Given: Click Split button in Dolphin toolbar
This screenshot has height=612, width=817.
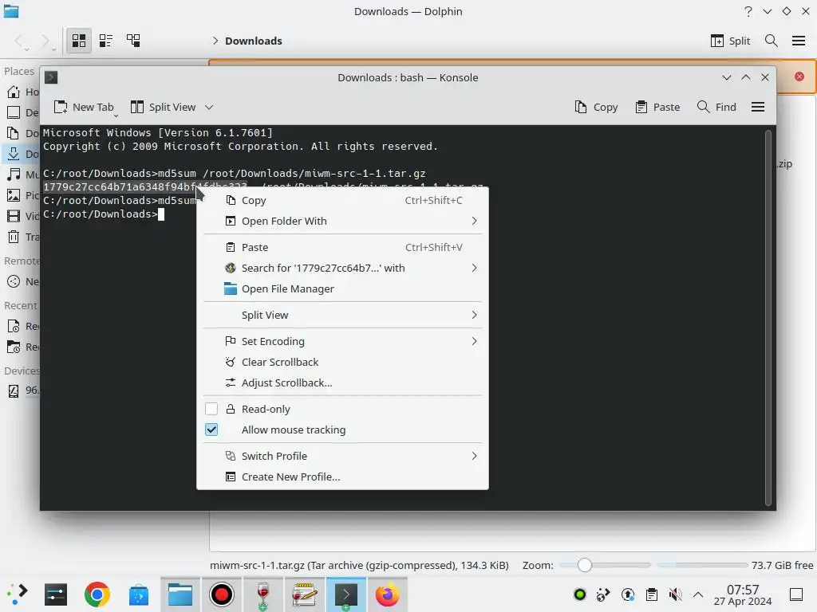Looking at the screenshot, I should click(730, 41).
